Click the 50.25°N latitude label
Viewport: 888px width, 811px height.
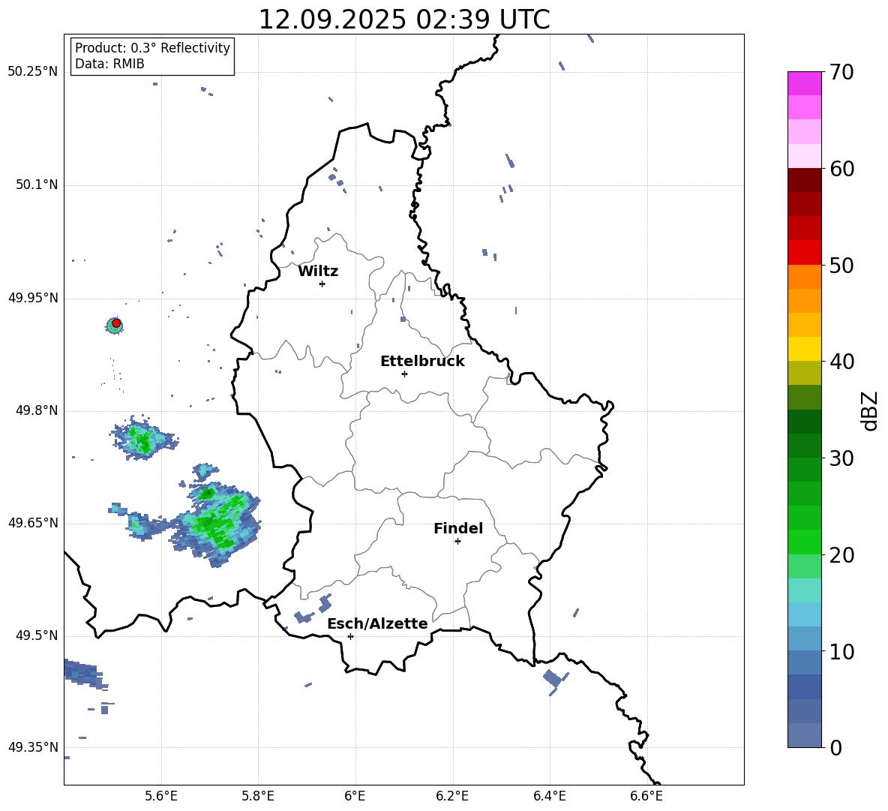tap(33, 72)
